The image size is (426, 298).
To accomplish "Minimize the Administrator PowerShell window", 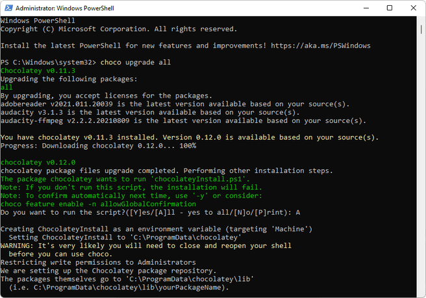I will click(x=366, y=8).
